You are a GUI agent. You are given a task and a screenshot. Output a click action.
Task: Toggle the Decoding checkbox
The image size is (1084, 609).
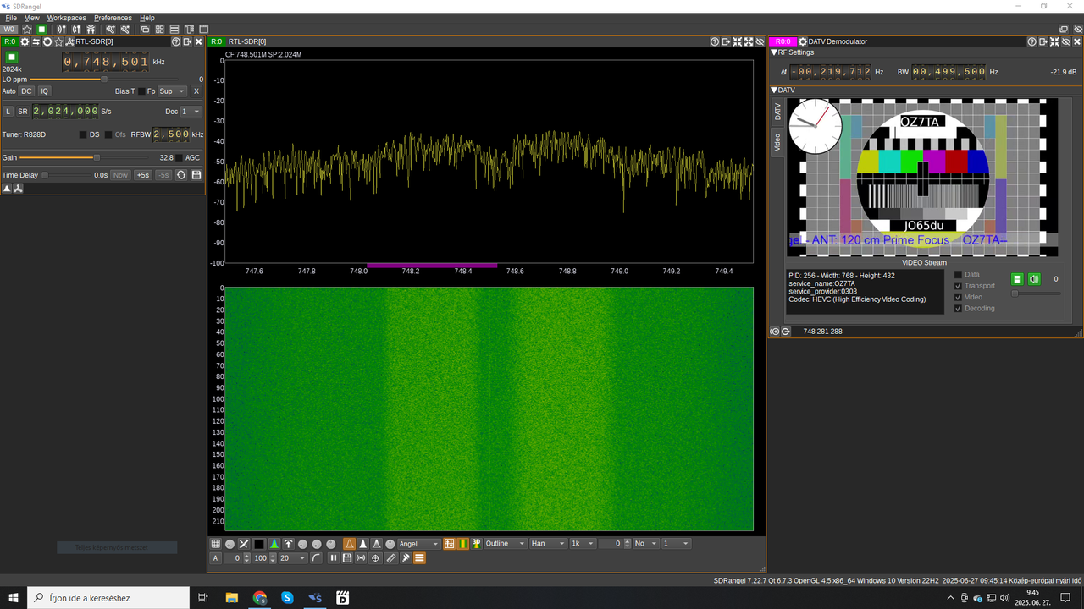point(958,309)
